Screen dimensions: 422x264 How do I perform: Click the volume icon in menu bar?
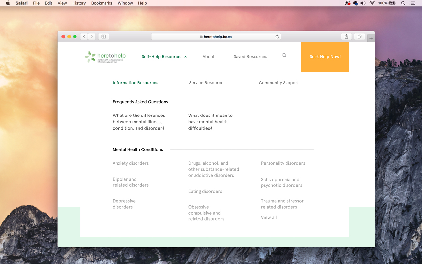[x=363, y=3]
